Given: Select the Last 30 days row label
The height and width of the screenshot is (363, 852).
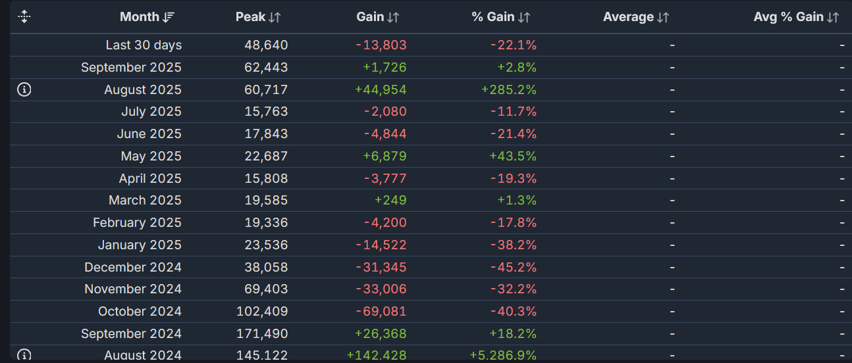Looking at the screenshot, I should click(x=144, y=45).
